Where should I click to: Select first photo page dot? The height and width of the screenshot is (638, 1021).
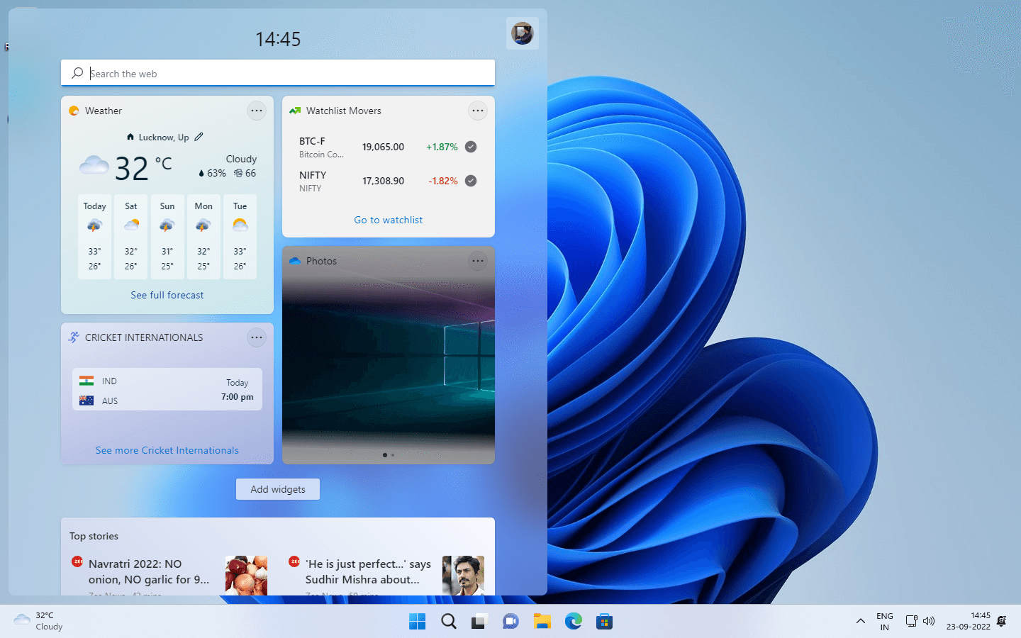pos(384,455)
